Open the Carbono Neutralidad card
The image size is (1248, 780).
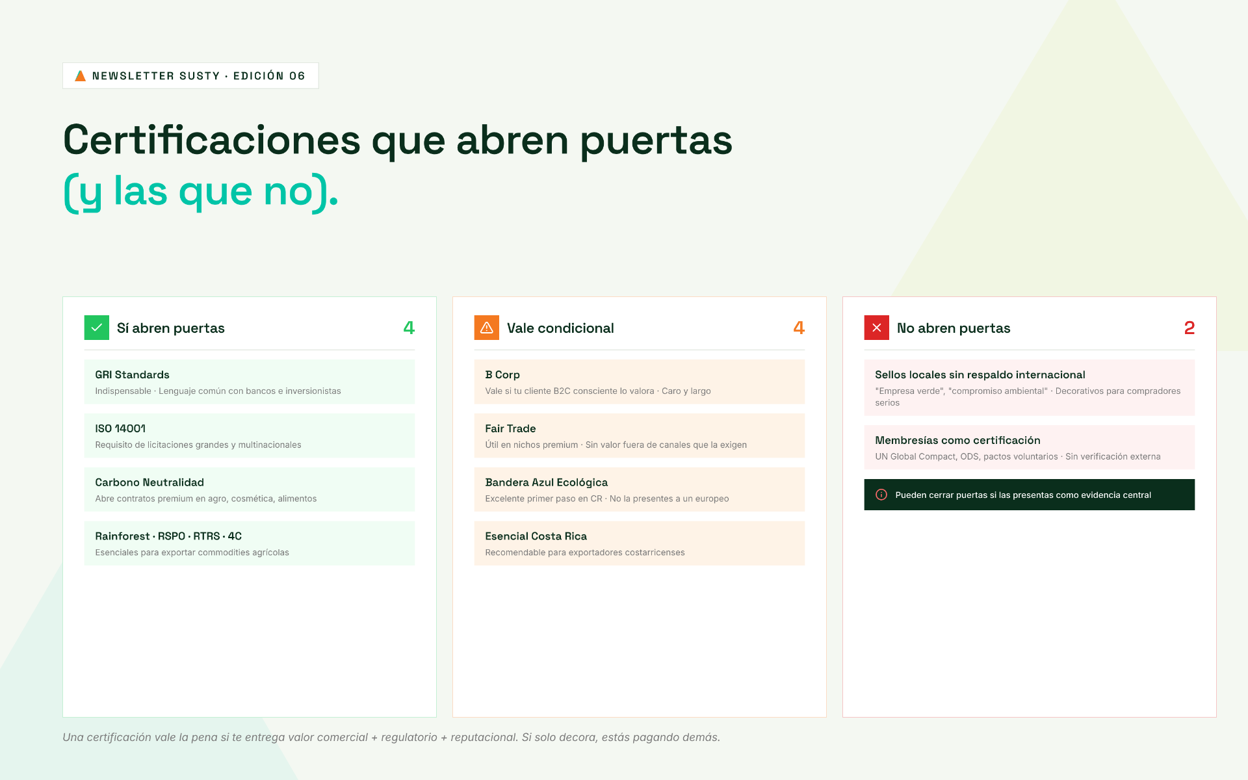tap(250, 489)
